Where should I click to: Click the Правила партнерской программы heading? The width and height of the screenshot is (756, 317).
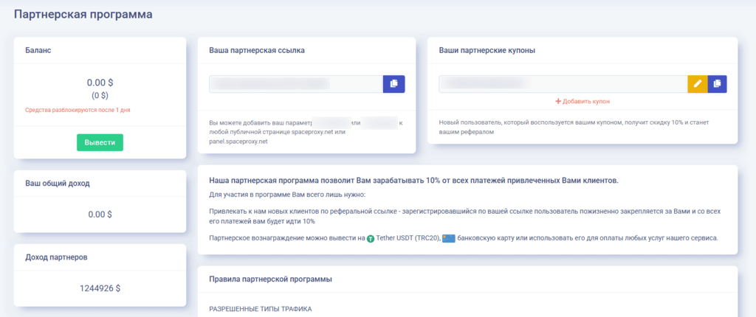tap(271, 279)
